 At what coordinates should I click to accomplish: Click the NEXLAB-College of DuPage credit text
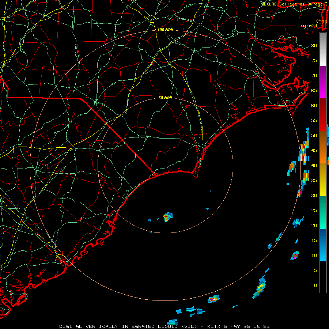point(292,4)
